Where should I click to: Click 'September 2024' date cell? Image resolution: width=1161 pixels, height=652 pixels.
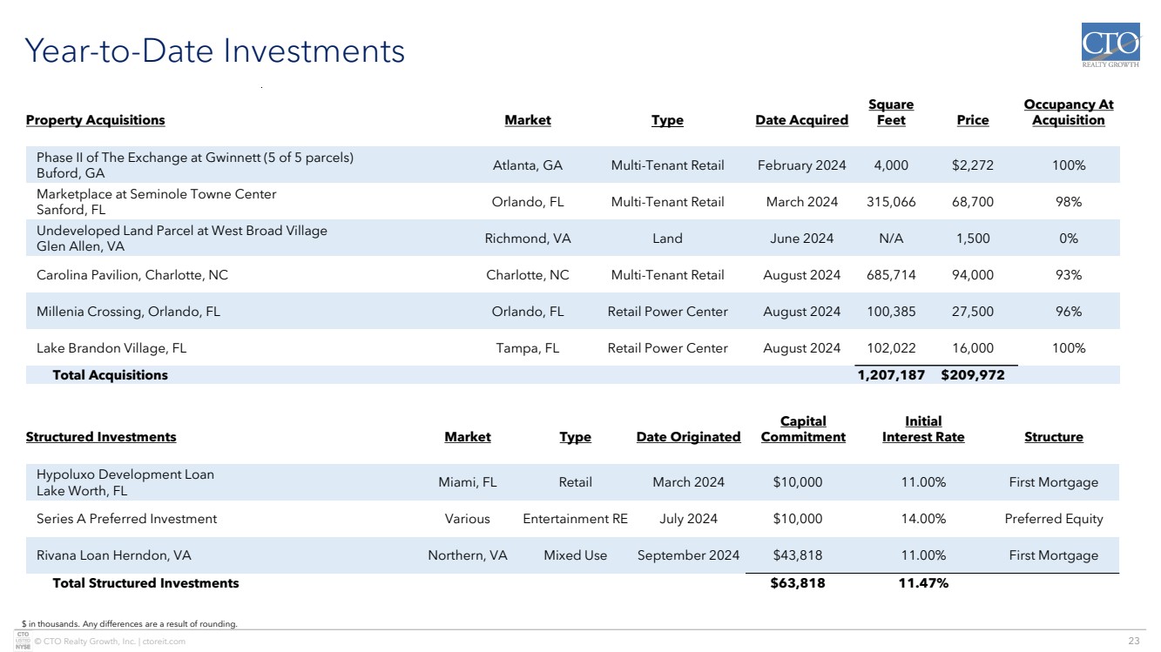click(x=688, y=555)
